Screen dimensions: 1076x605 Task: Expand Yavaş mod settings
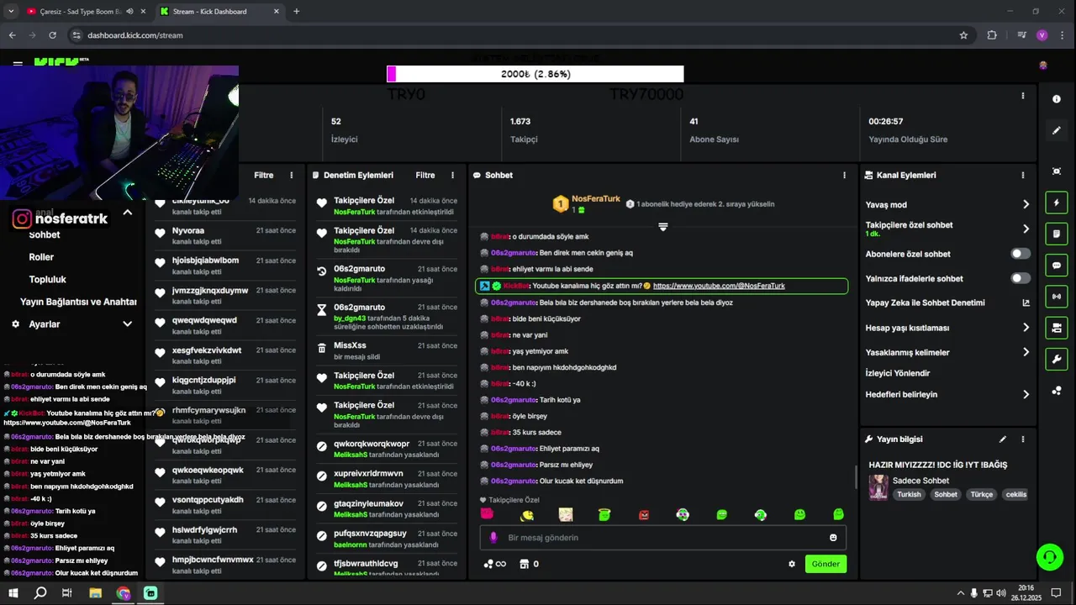click(x=1026, y=204)
